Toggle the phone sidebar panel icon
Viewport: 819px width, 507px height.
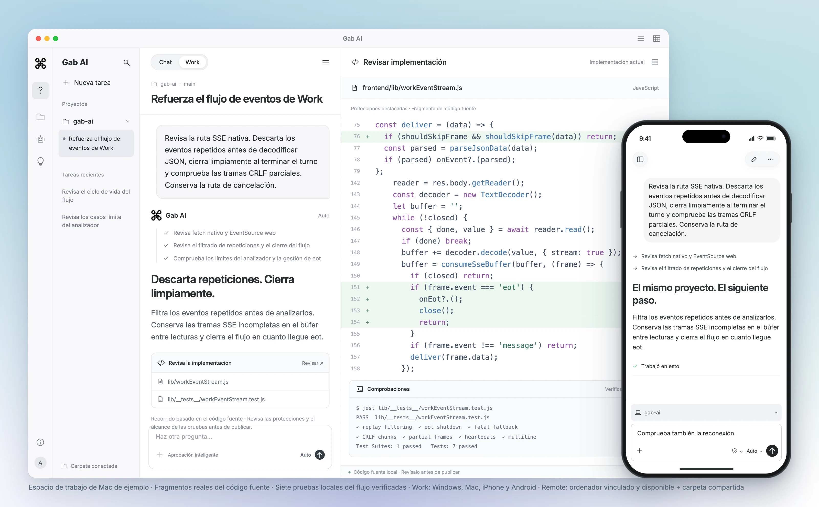pyautogui.click(x=640, y=159)
